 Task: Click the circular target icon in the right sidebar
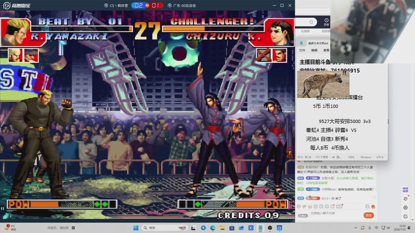coord(406,208)
